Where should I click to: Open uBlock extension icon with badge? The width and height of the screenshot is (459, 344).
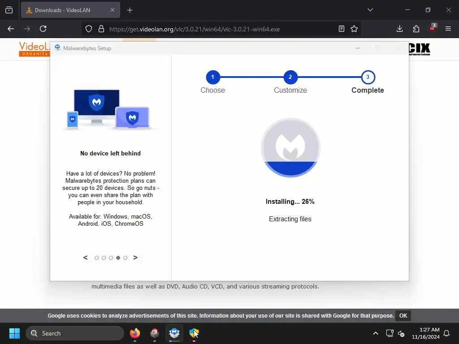coord(433,28)
